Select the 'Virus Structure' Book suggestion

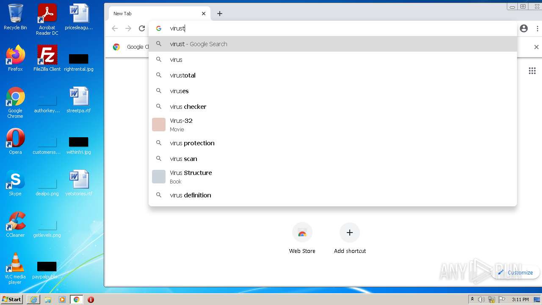pos(333,177)
